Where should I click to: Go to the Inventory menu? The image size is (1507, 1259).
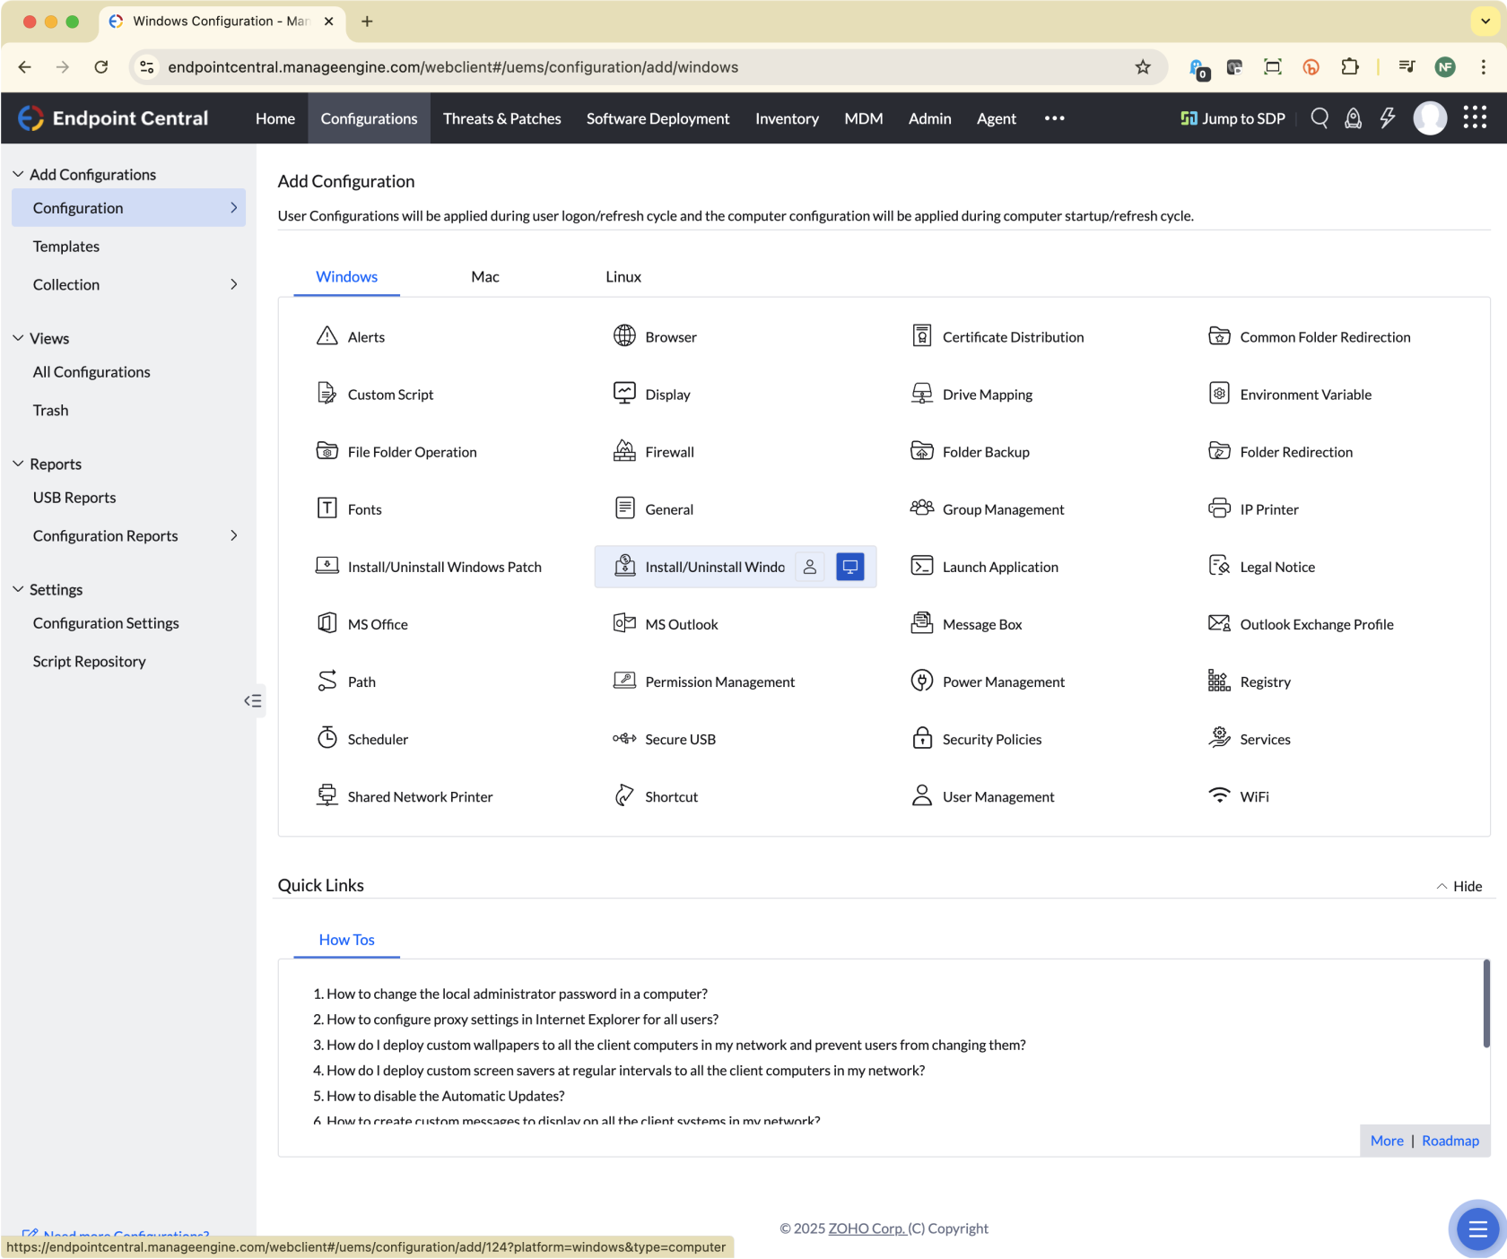[787, 118]
